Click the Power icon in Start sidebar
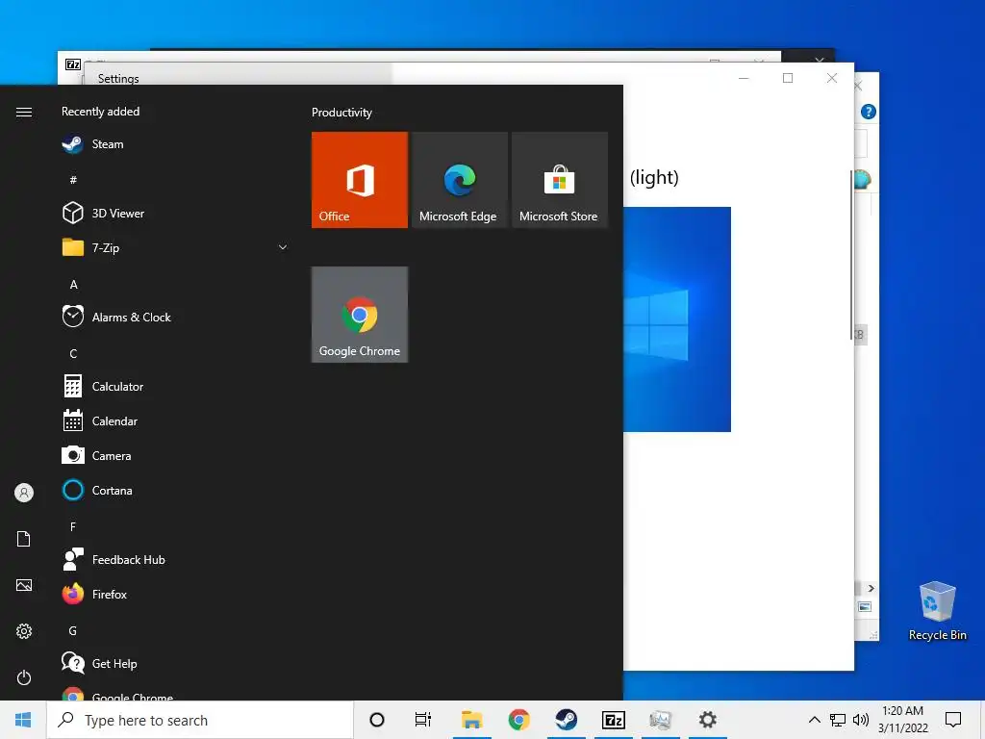The width and height of the screenshot is (985, 739). [x=24, y=677]
